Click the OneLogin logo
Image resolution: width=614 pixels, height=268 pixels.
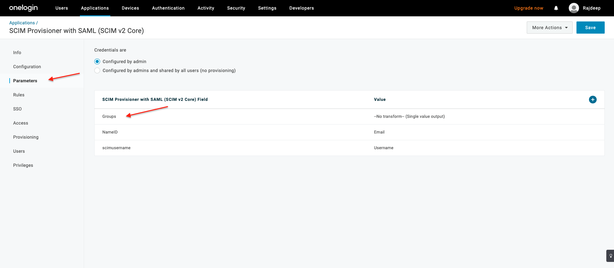tap(23, 8)
